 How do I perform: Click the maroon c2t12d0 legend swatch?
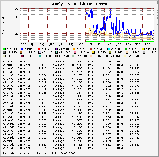coord(22,56)
